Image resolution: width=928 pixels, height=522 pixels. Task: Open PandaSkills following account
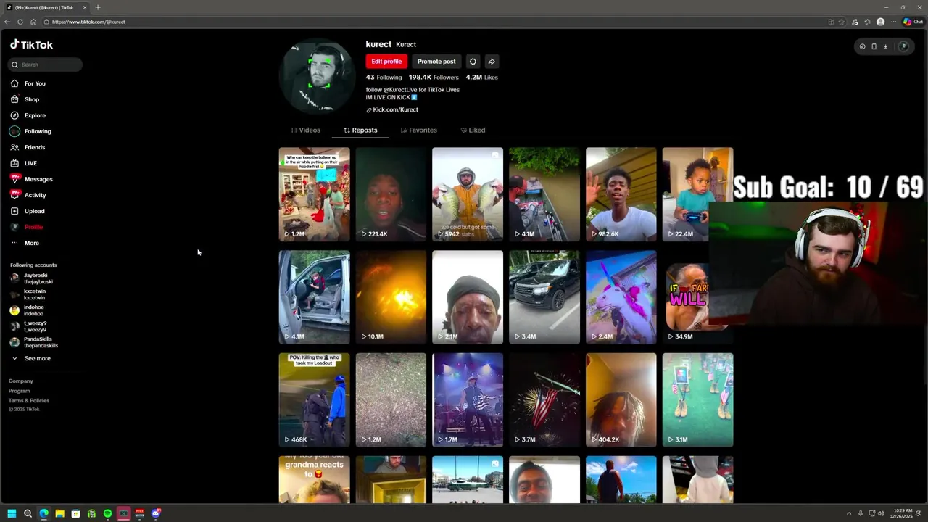point(34,342)
